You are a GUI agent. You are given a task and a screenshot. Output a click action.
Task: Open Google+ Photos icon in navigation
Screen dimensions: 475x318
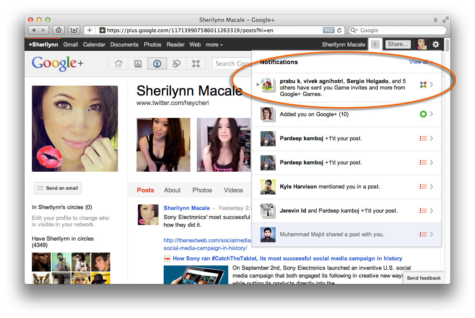click(138, 64)
